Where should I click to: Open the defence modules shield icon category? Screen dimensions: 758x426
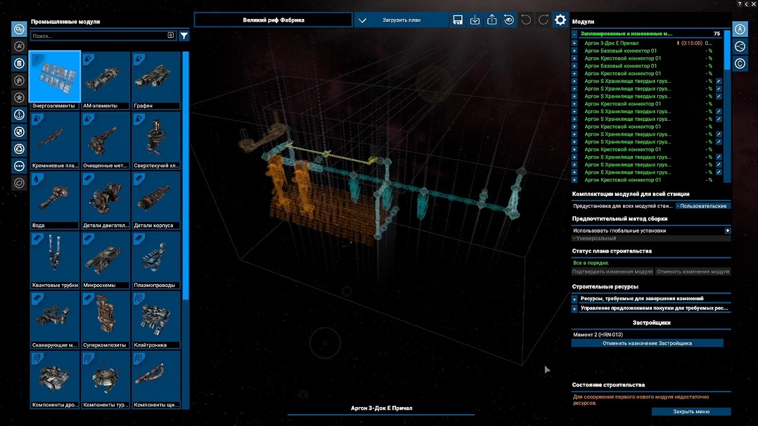pyautogui.click(x=20, y=132)
